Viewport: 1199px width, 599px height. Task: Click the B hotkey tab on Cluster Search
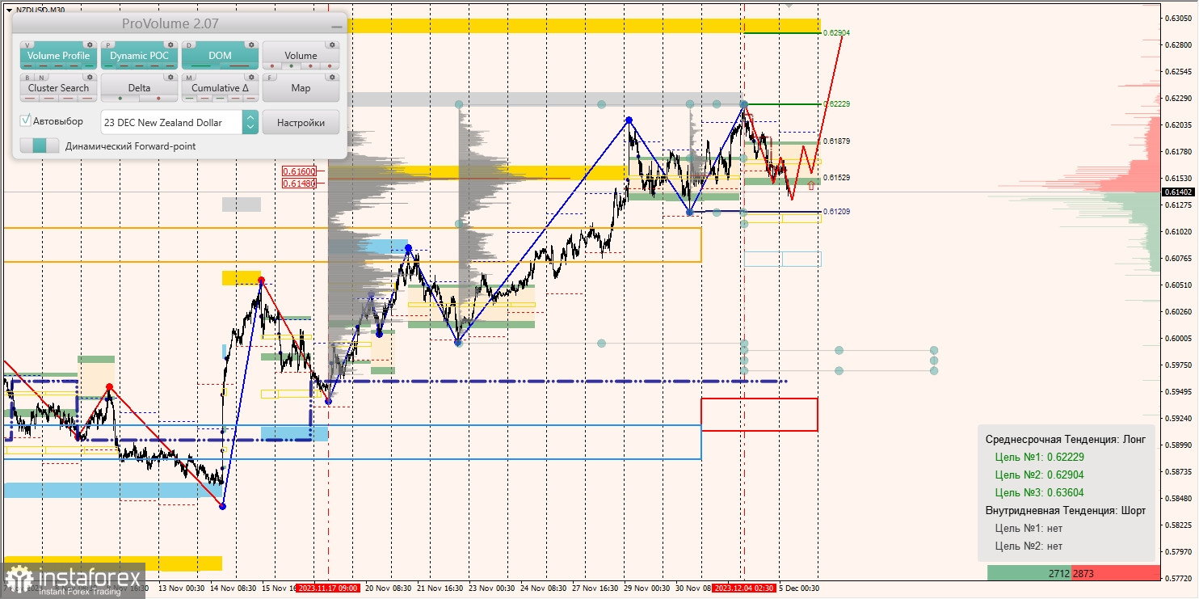(x=27, y=78)
